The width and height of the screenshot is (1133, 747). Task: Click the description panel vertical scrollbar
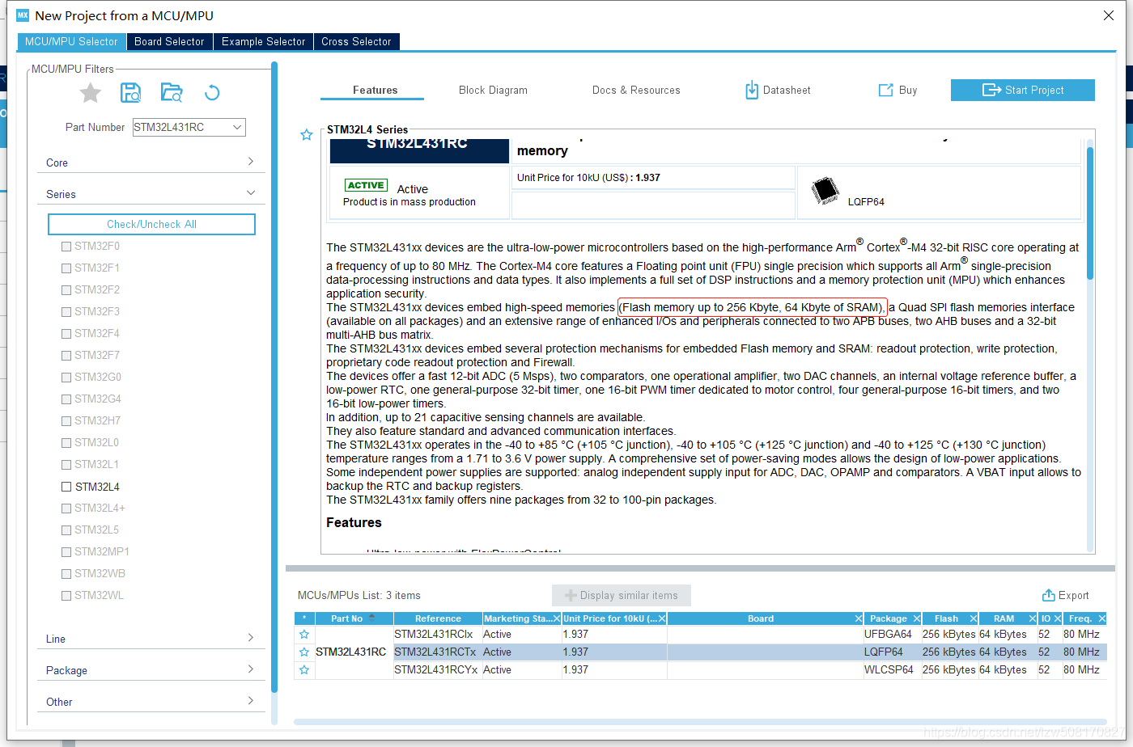click(1089, 214)
